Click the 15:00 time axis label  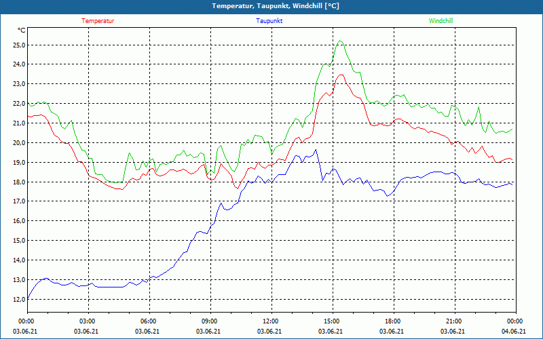331,321
